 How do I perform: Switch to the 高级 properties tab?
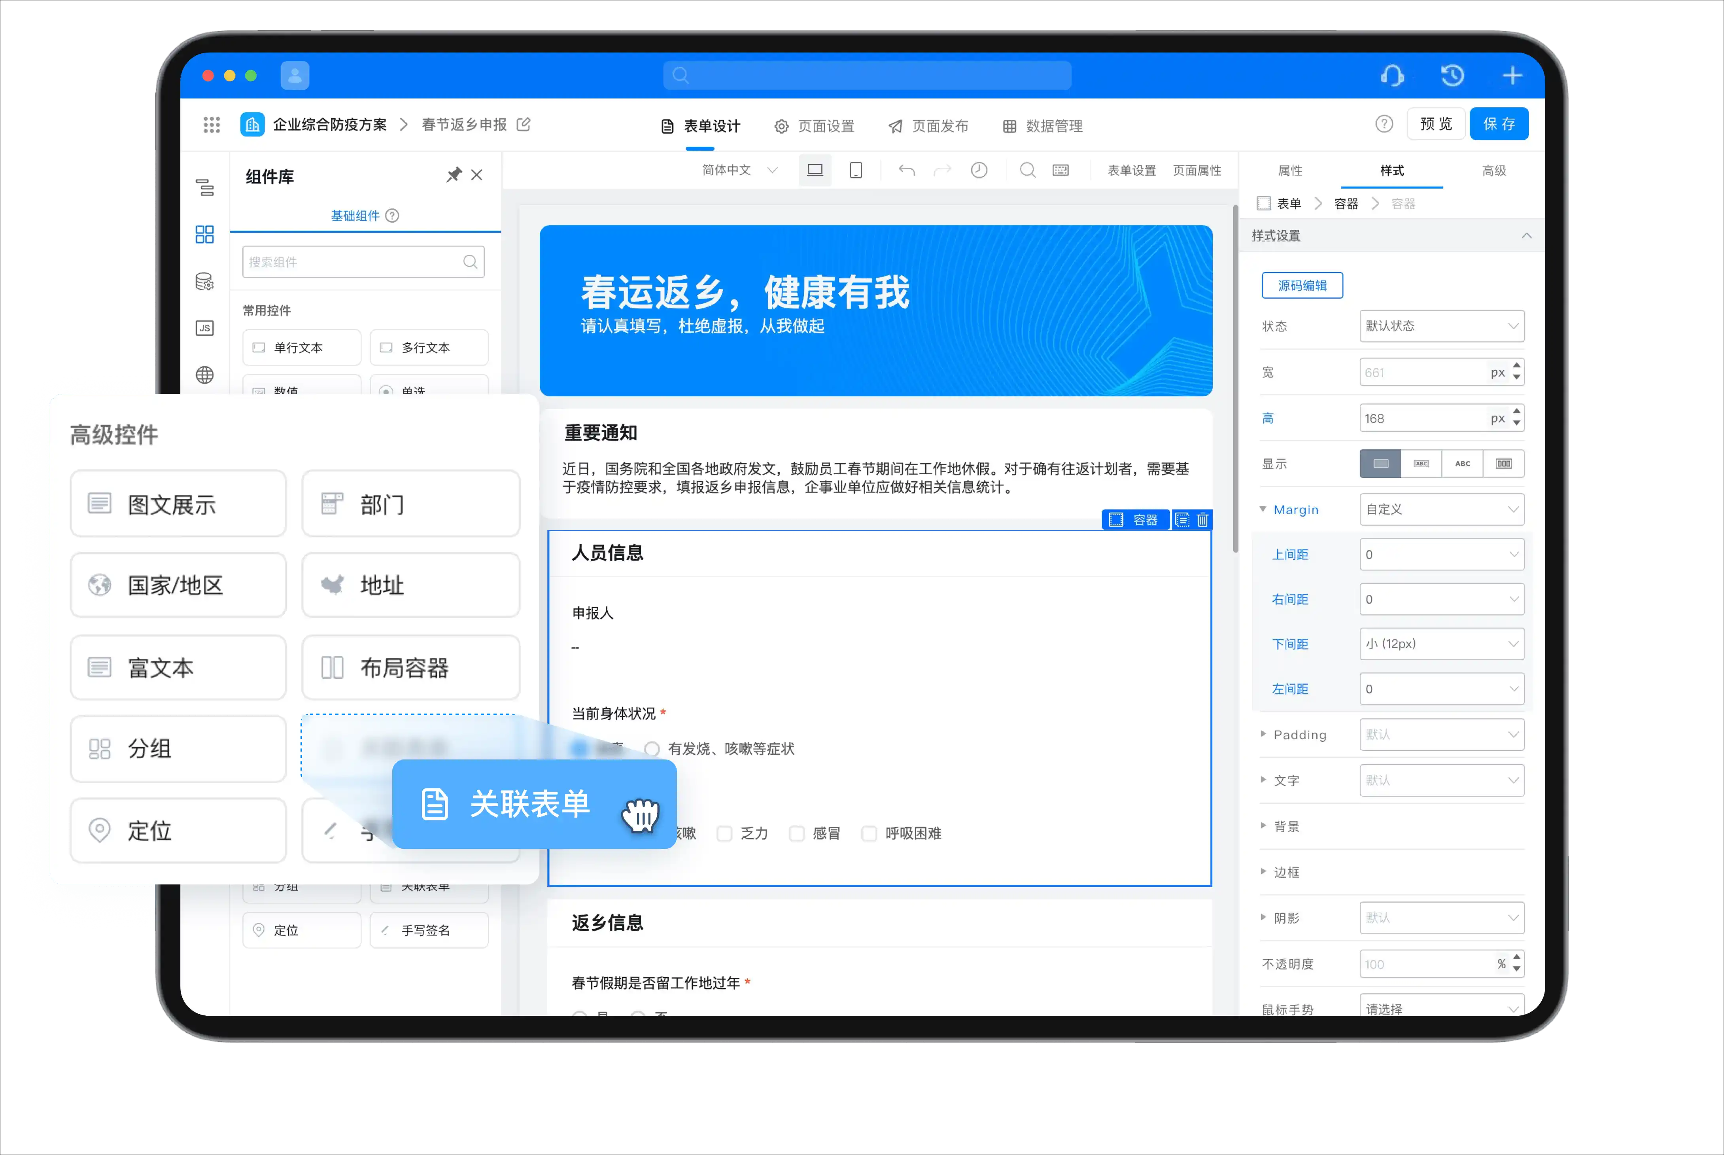point(1493,170)
